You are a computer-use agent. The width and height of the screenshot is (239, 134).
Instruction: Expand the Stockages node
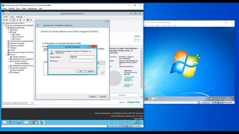pos(9,73)
